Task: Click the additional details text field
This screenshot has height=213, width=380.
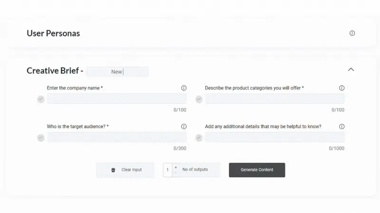Action: 275,137
